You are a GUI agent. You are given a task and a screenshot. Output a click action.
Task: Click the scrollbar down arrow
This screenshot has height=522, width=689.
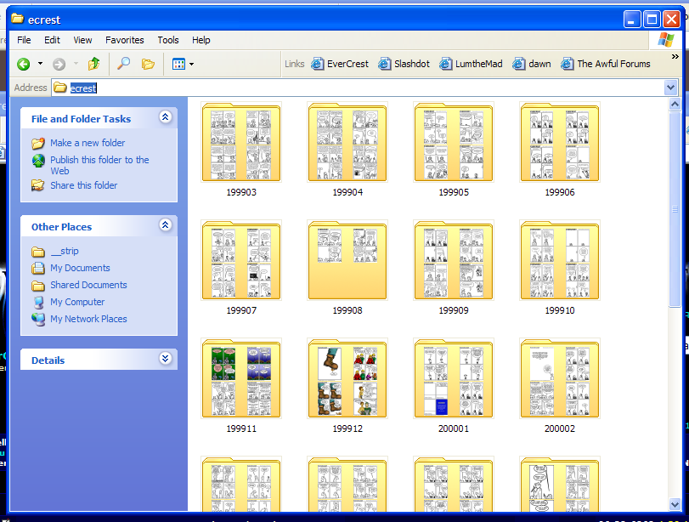pos(675,504)
